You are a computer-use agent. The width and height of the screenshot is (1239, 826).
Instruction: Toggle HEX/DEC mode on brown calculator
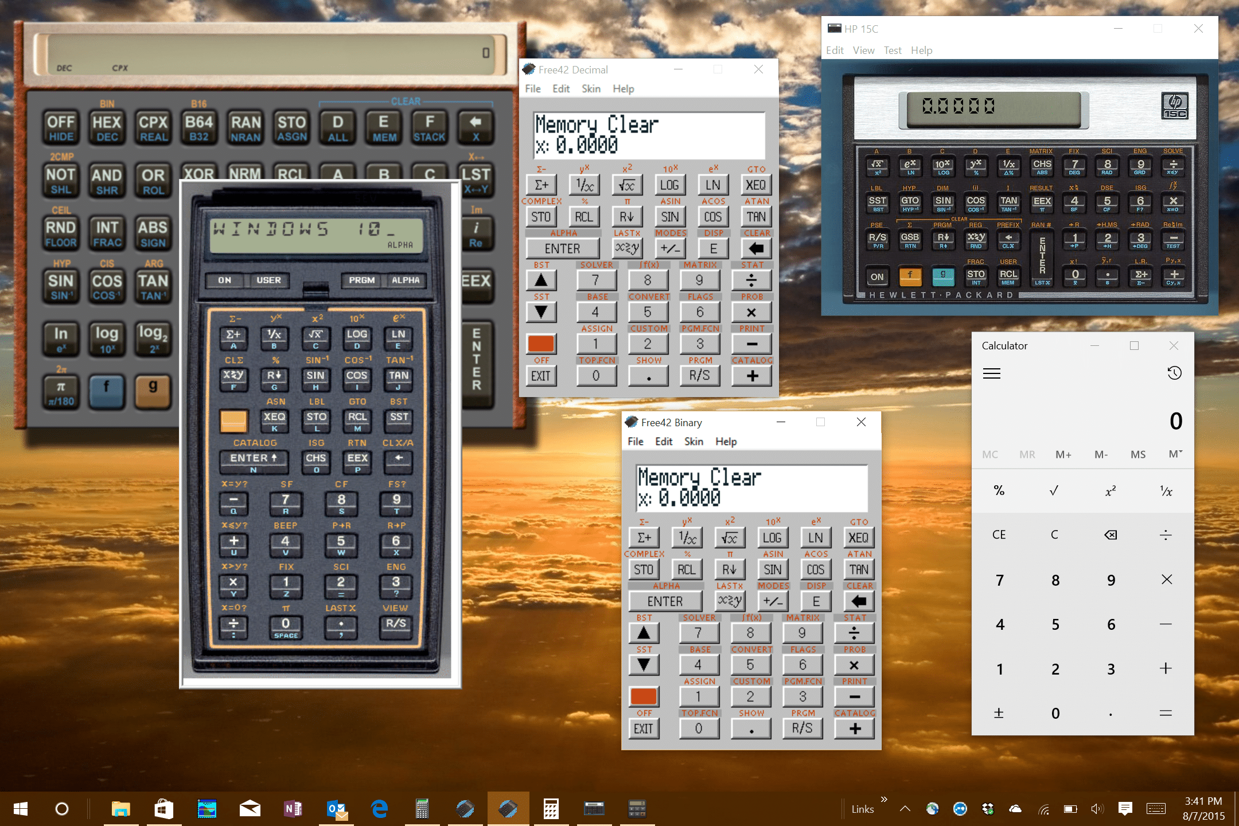[x=107, y=127]
